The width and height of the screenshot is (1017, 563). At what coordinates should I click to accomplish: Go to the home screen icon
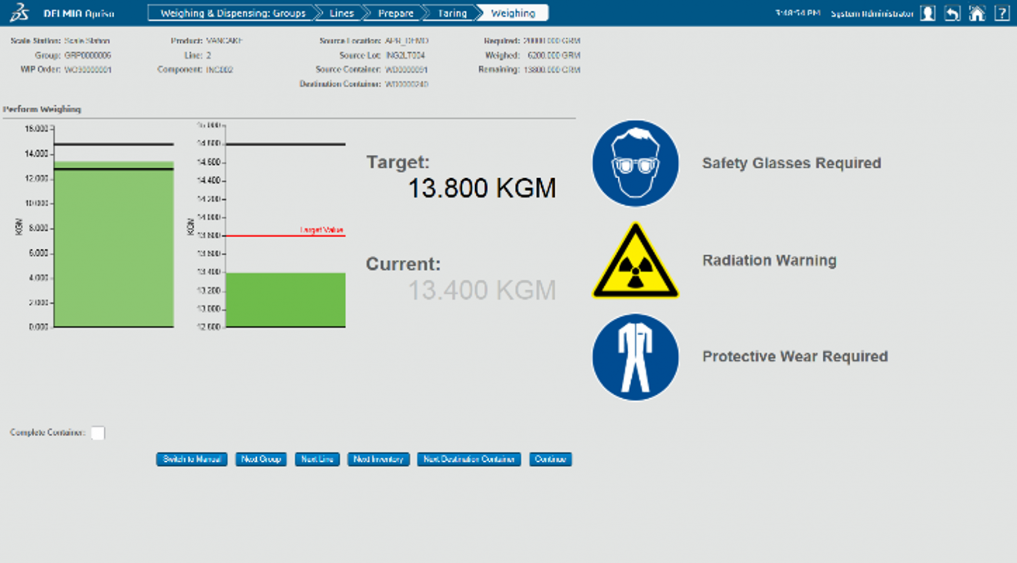point(976,13)
